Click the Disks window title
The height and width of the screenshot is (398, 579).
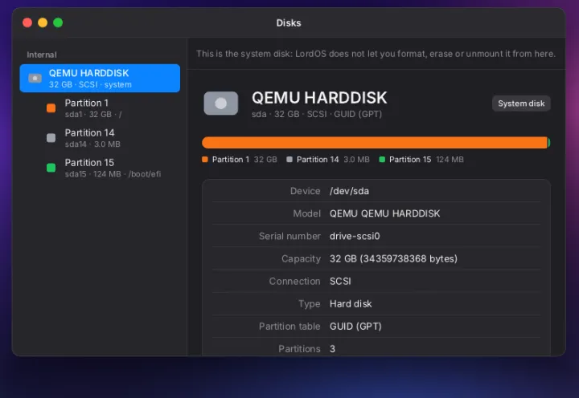point(289,22)
